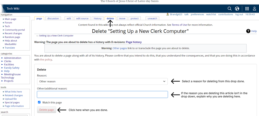259x116 pixels.
Task: Click the Delete page button
Action: click(x=46, y=110)
